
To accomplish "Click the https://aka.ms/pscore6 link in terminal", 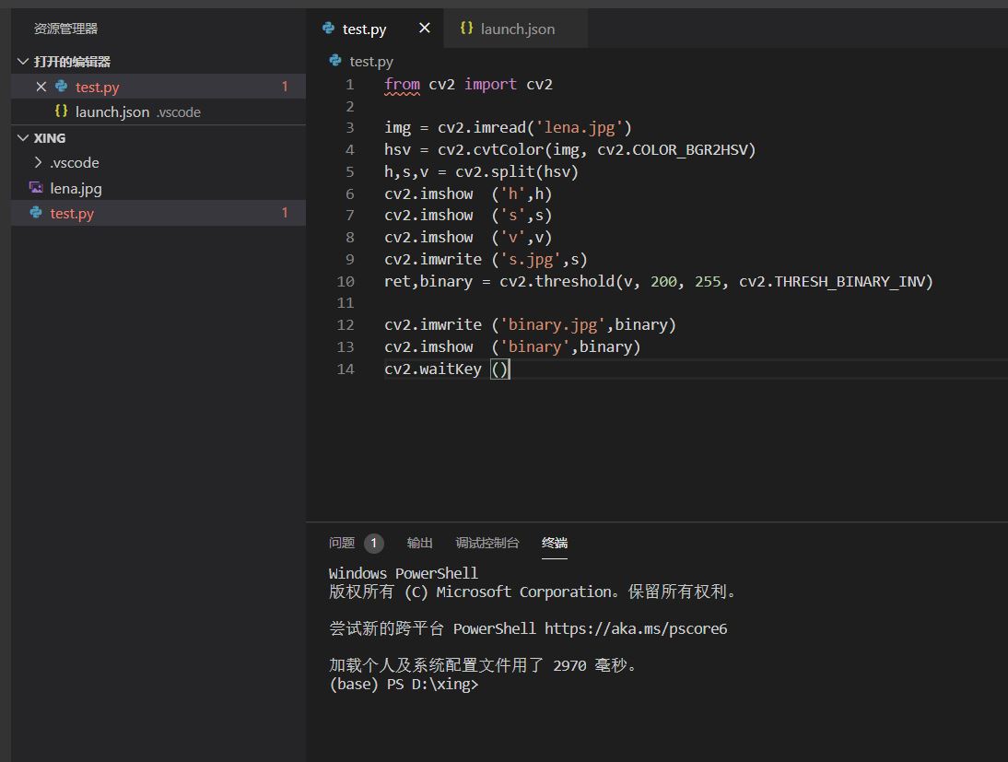I will point(636,628).
